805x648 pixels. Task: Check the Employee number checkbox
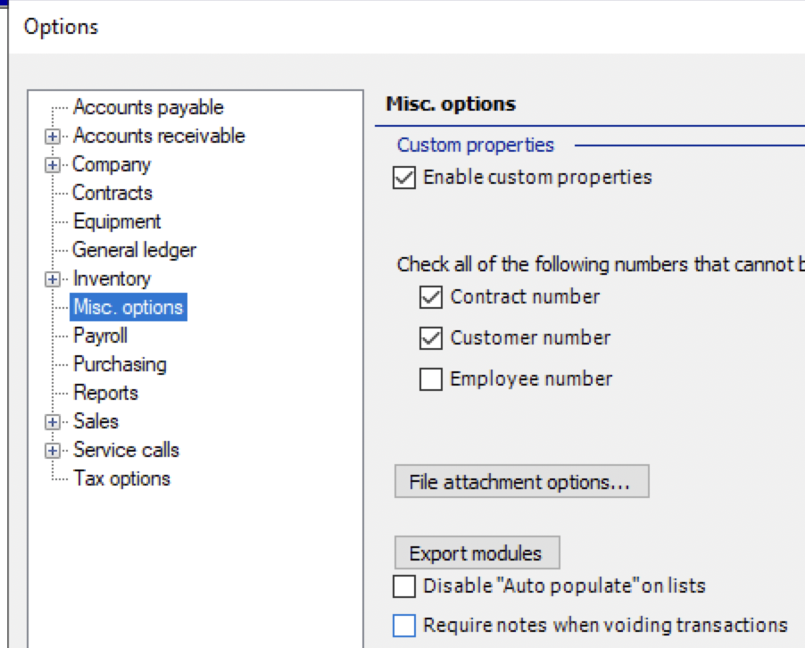coord(431,379)
